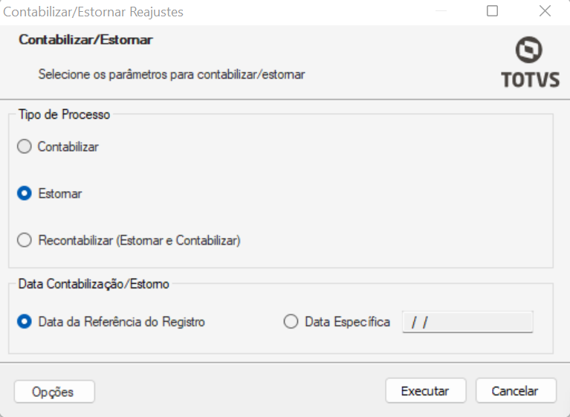Maximize the Contabilizar/Estornar Reajustes window
Screen dimensions: 570x417
pos(492,11)
